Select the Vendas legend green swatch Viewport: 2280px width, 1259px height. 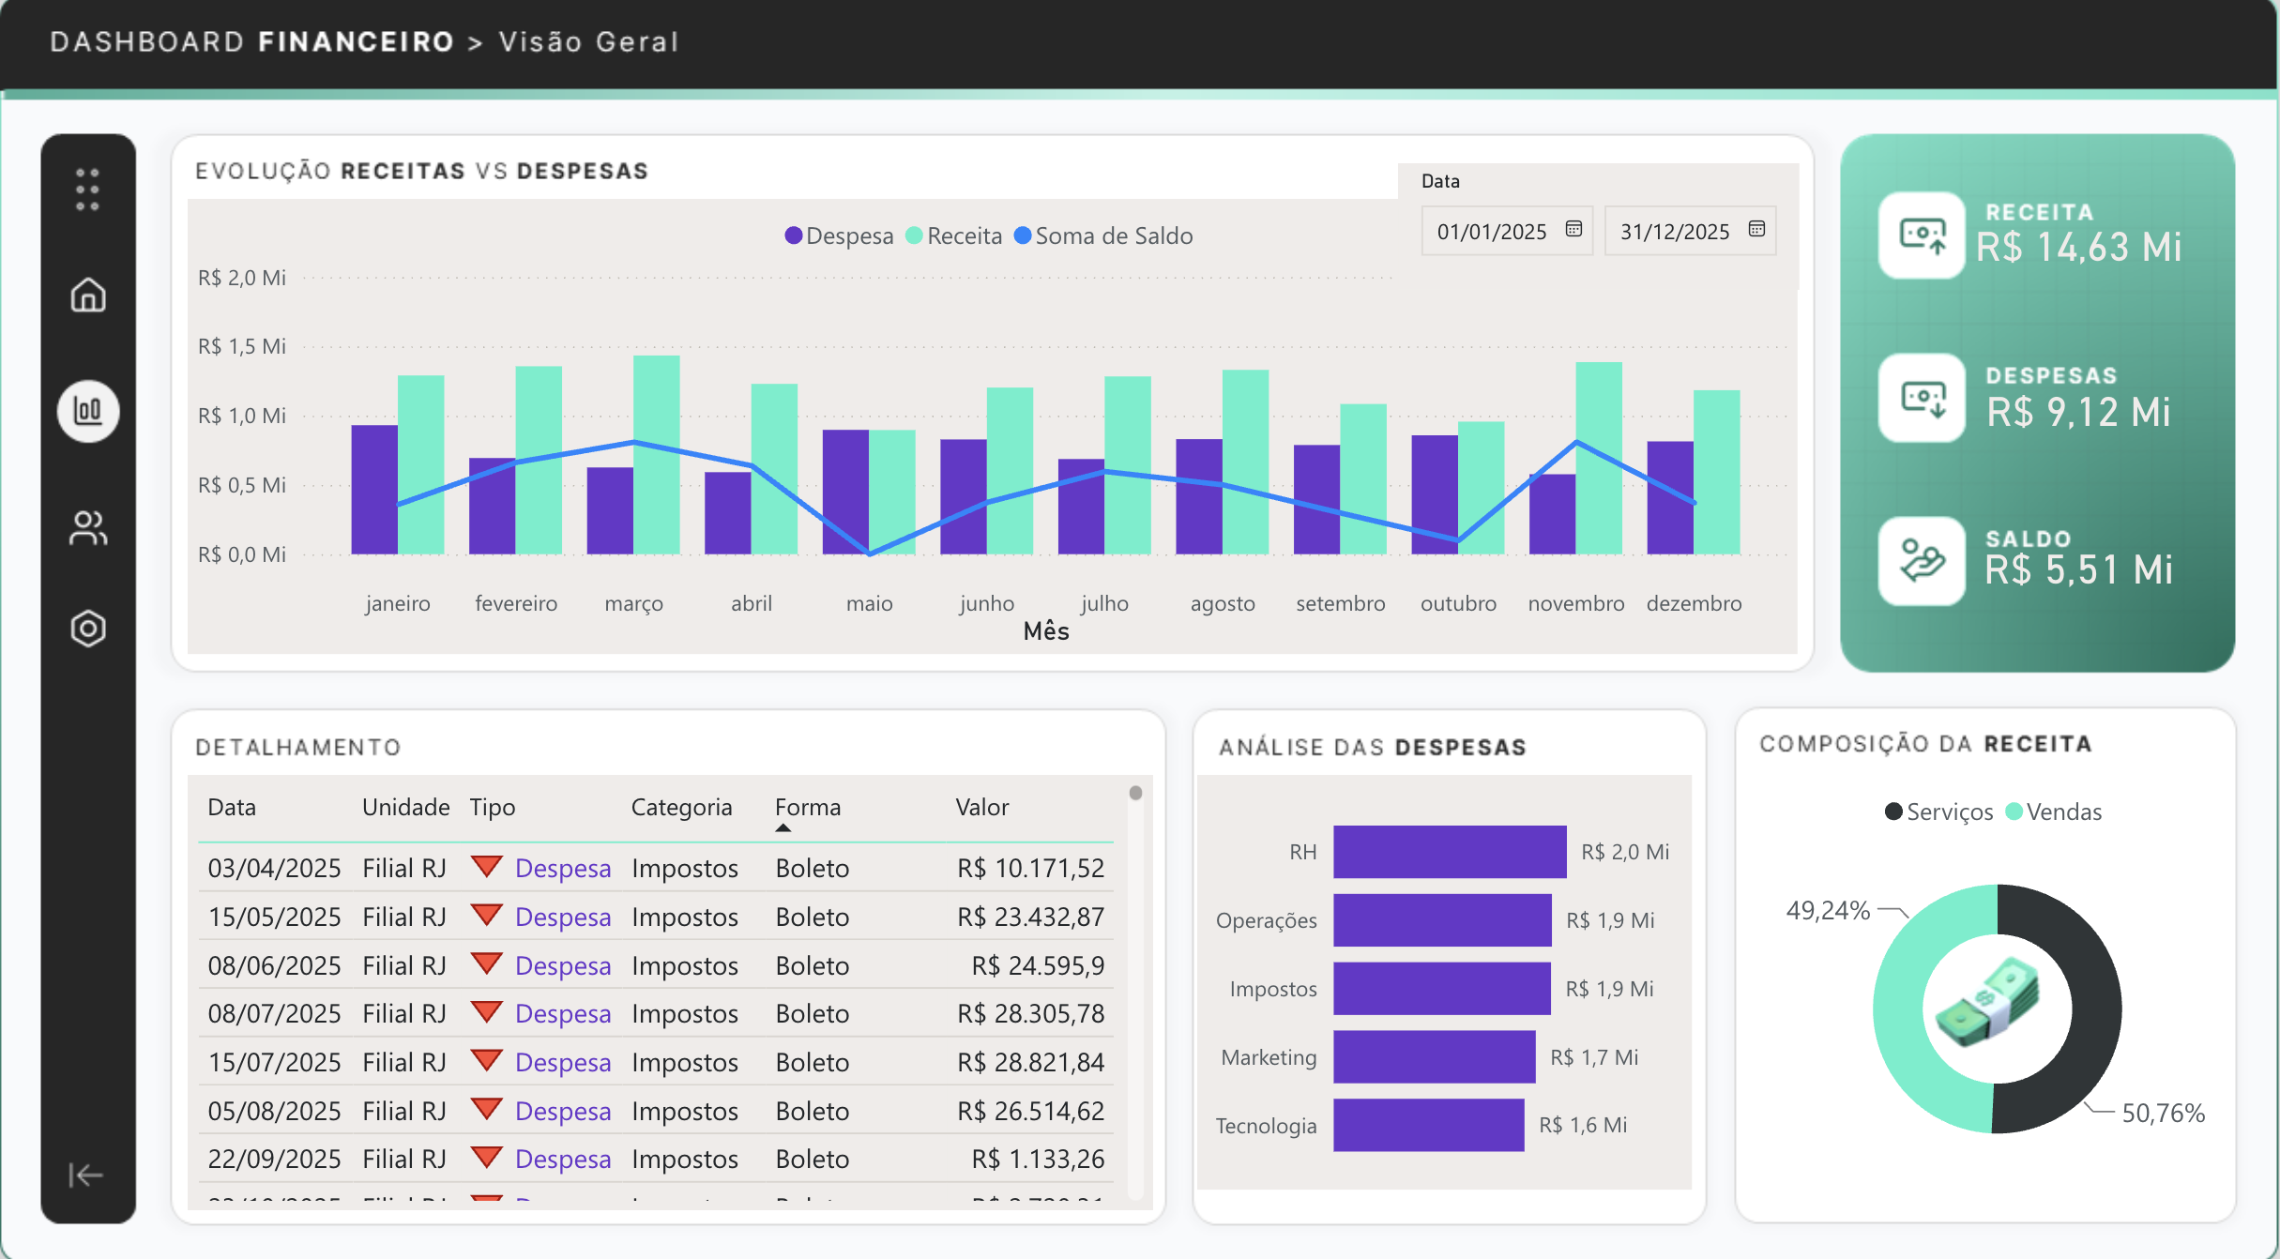2014,811
